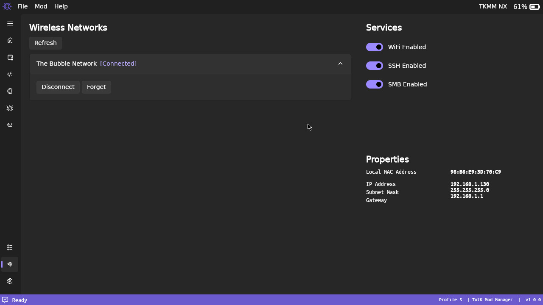Collapse The Bubble Network entry
Viewport: 543px width, 305px height.
pyautogui.click(x=340, y=64)
